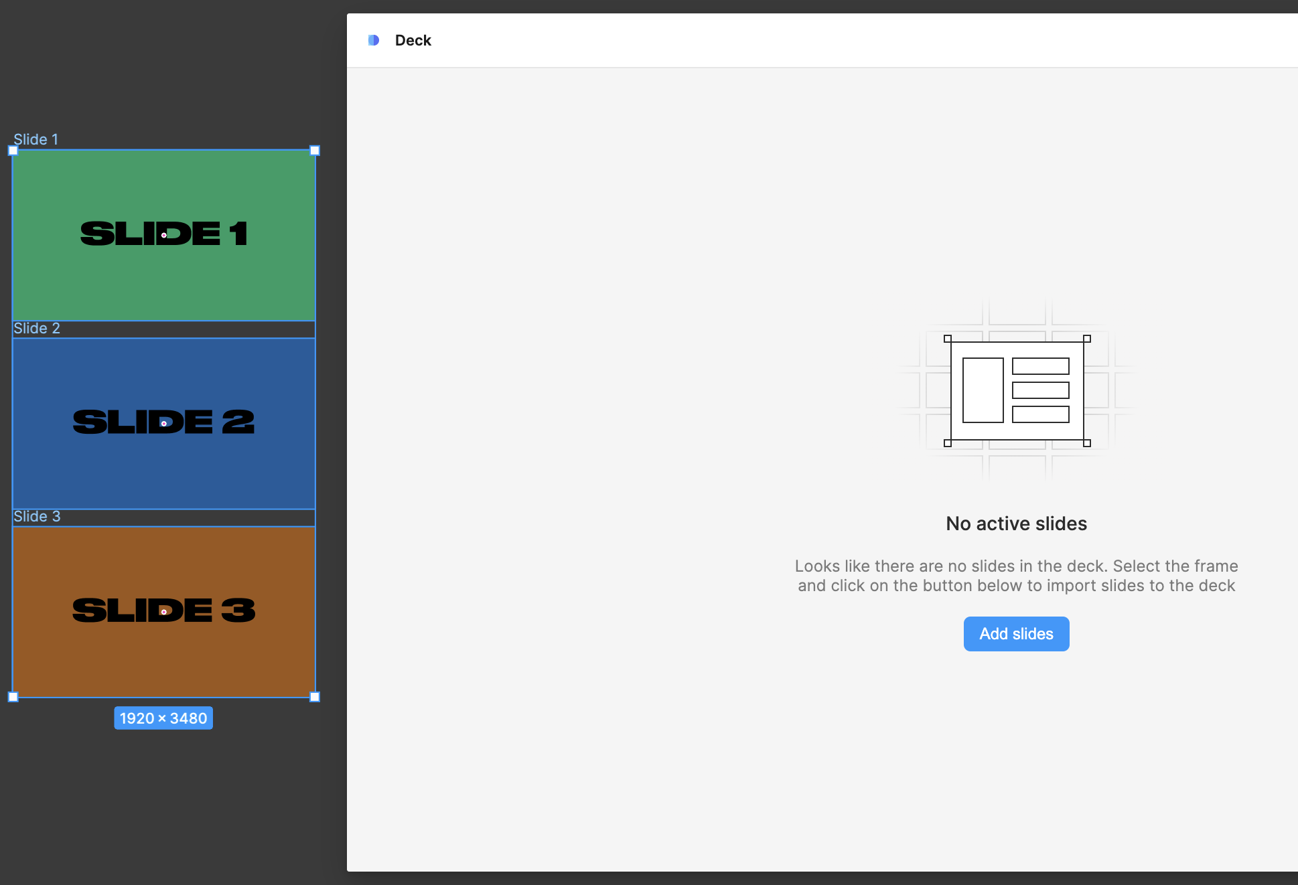Click the 1920 × 3480 dimension badge
This screenshot has width=1298, height=885.
(163, 718)
